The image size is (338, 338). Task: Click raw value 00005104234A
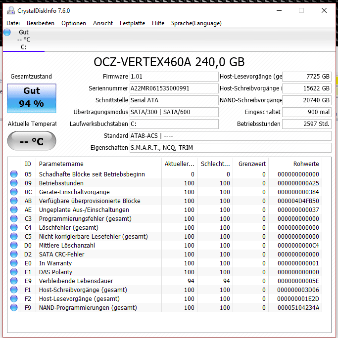(x=298, y=307)
